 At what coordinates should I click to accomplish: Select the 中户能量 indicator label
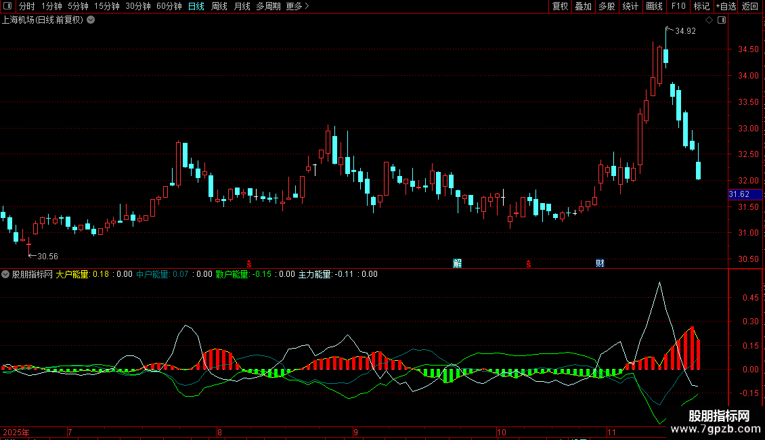point(152,274)
